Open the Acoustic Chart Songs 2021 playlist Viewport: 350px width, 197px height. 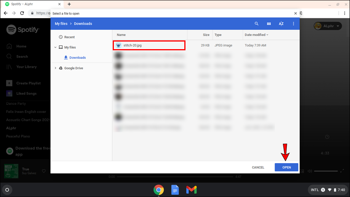click(28, 120)
